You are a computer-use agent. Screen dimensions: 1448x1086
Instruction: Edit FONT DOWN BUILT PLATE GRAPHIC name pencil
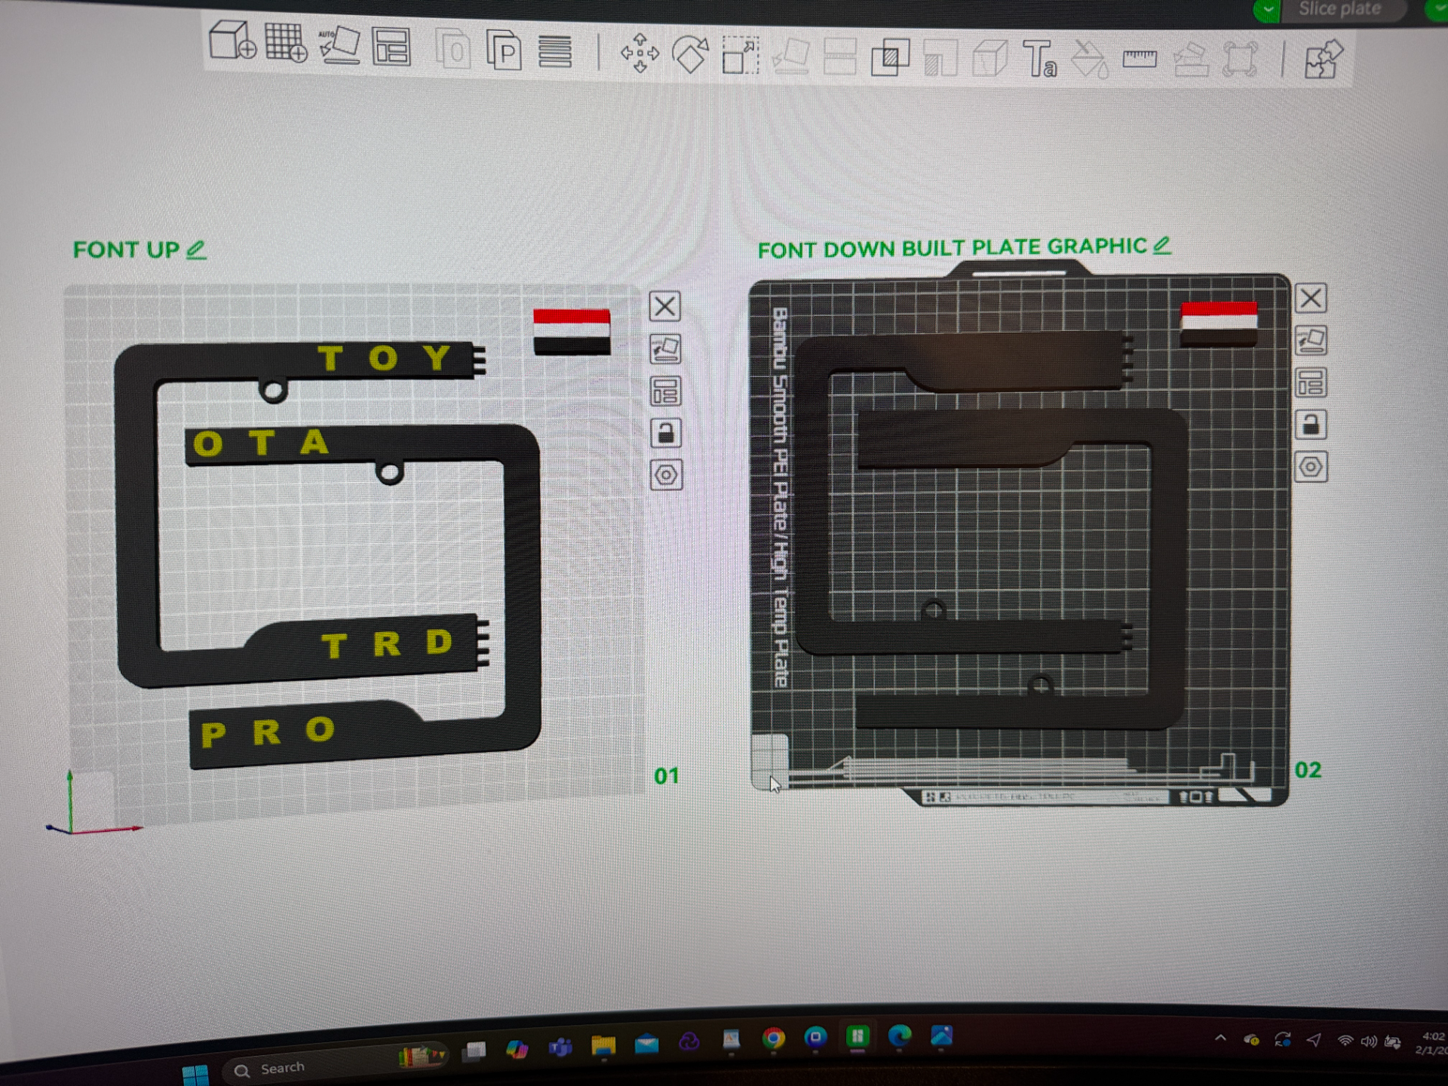tap(1161, 246)
